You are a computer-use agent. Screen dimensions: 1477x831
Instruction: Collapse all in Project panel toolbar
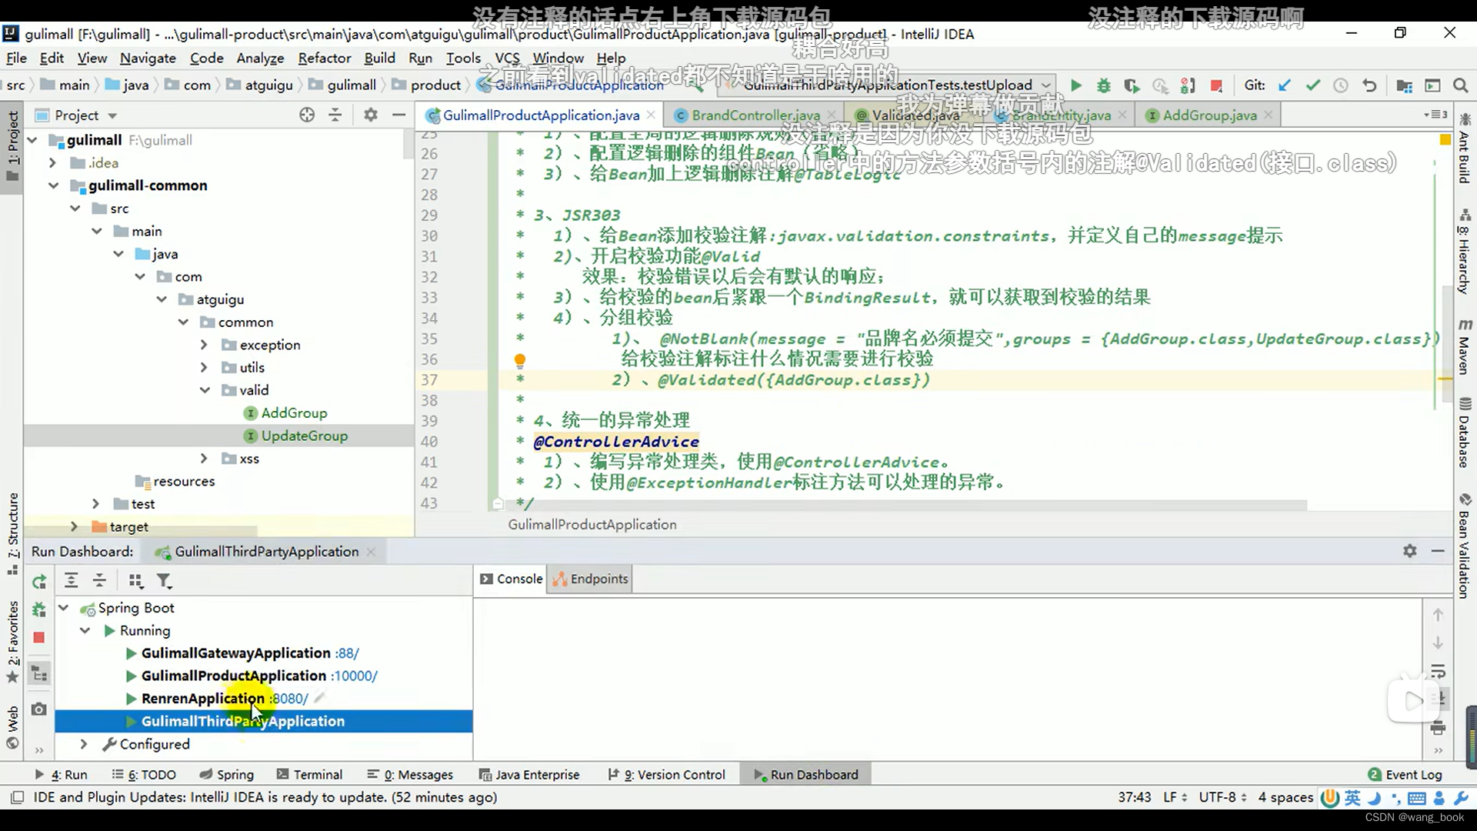click(335, 115)
